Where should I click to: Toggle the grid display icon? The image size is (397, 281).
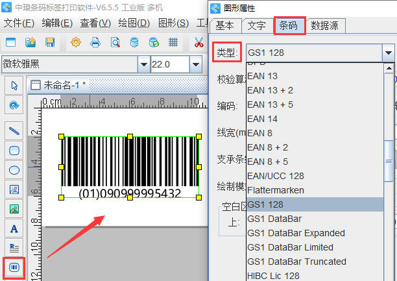pos(173,43)
